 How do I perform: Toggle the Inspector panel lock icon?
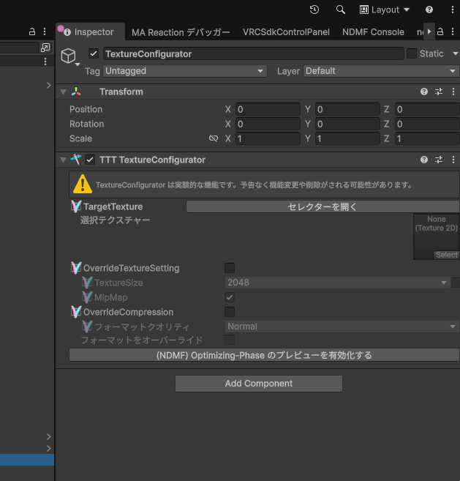[440, 31]
